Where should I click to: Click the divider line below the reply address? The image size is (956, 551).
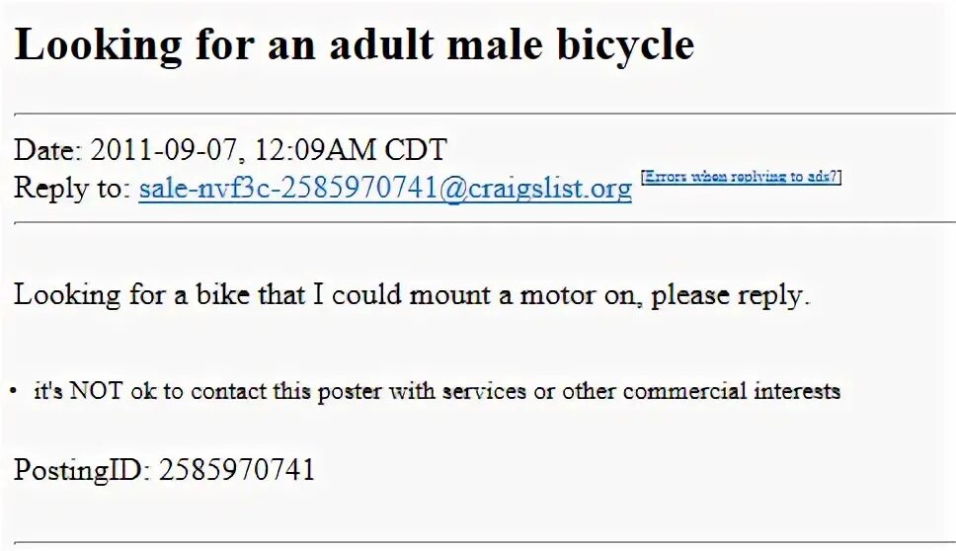pos(478,223)
